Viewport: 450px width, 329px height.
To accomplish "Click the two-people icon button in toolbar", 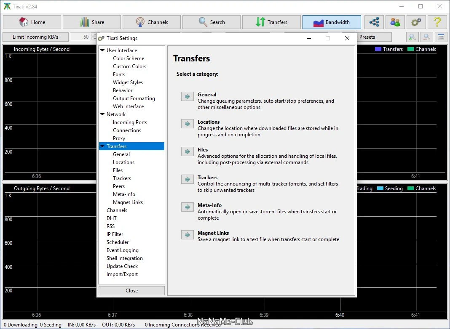I will pyautogui.click(x=395, y=22).
